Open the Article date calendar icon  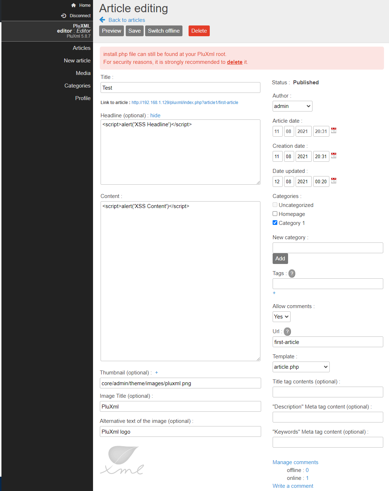click(x=334, y=131)
